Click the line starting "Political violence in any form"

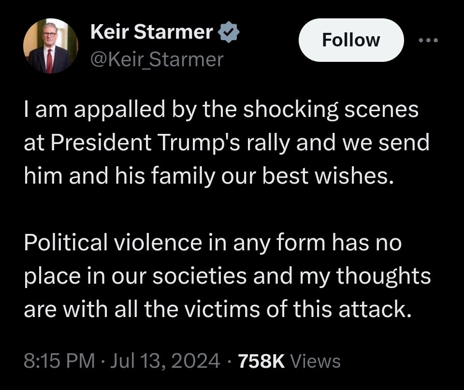213,243
